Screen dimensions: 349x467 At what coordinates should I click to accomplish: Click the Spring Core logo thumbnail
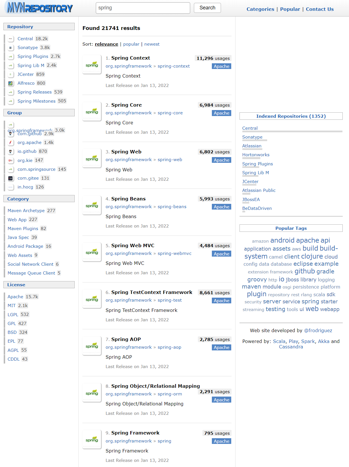tap(92, 111)
